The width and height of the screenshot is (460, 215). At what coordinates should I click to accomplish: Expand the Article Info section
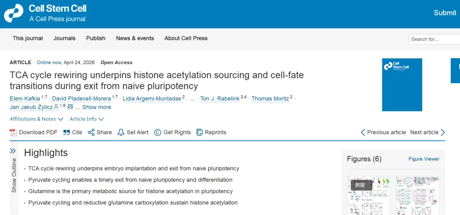87,119
